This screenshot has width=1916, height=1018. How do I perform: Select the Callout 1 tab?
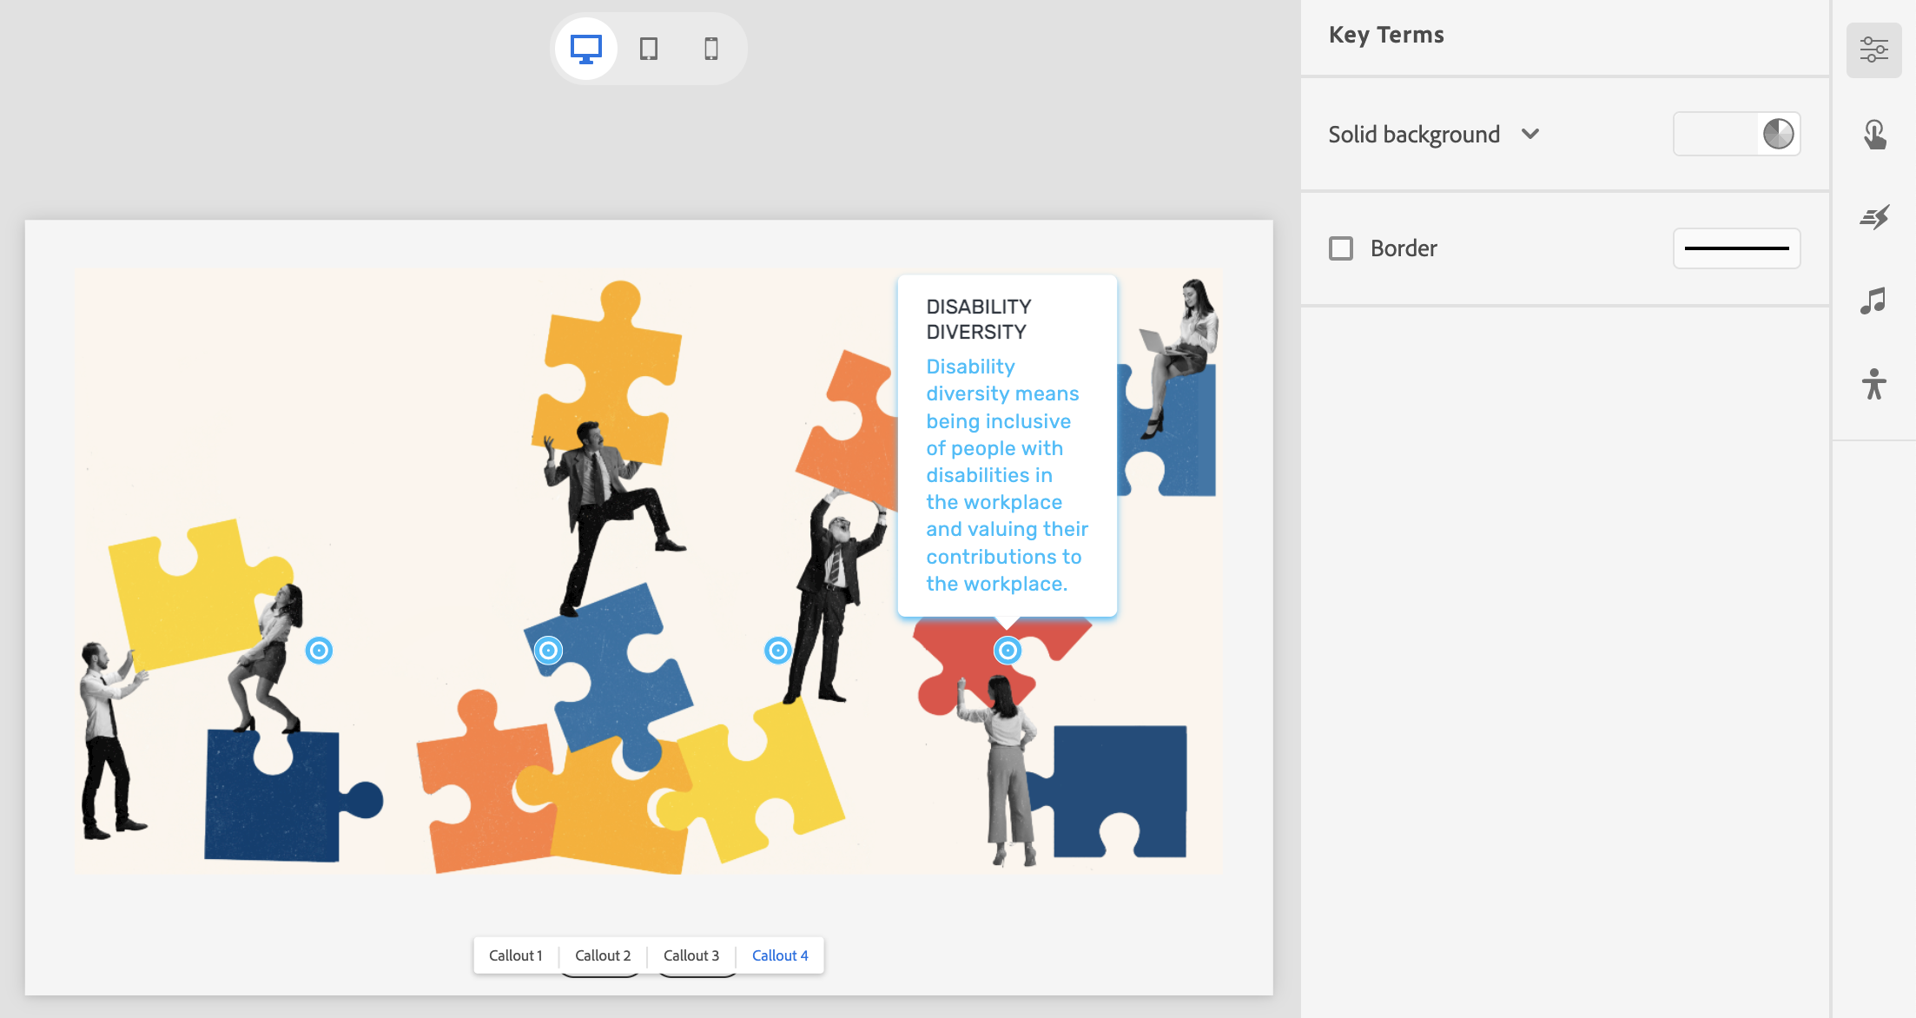click(x=515, y=955)
